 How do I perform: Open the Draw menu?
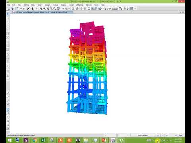pyautogui.click(x=33, y=5)
